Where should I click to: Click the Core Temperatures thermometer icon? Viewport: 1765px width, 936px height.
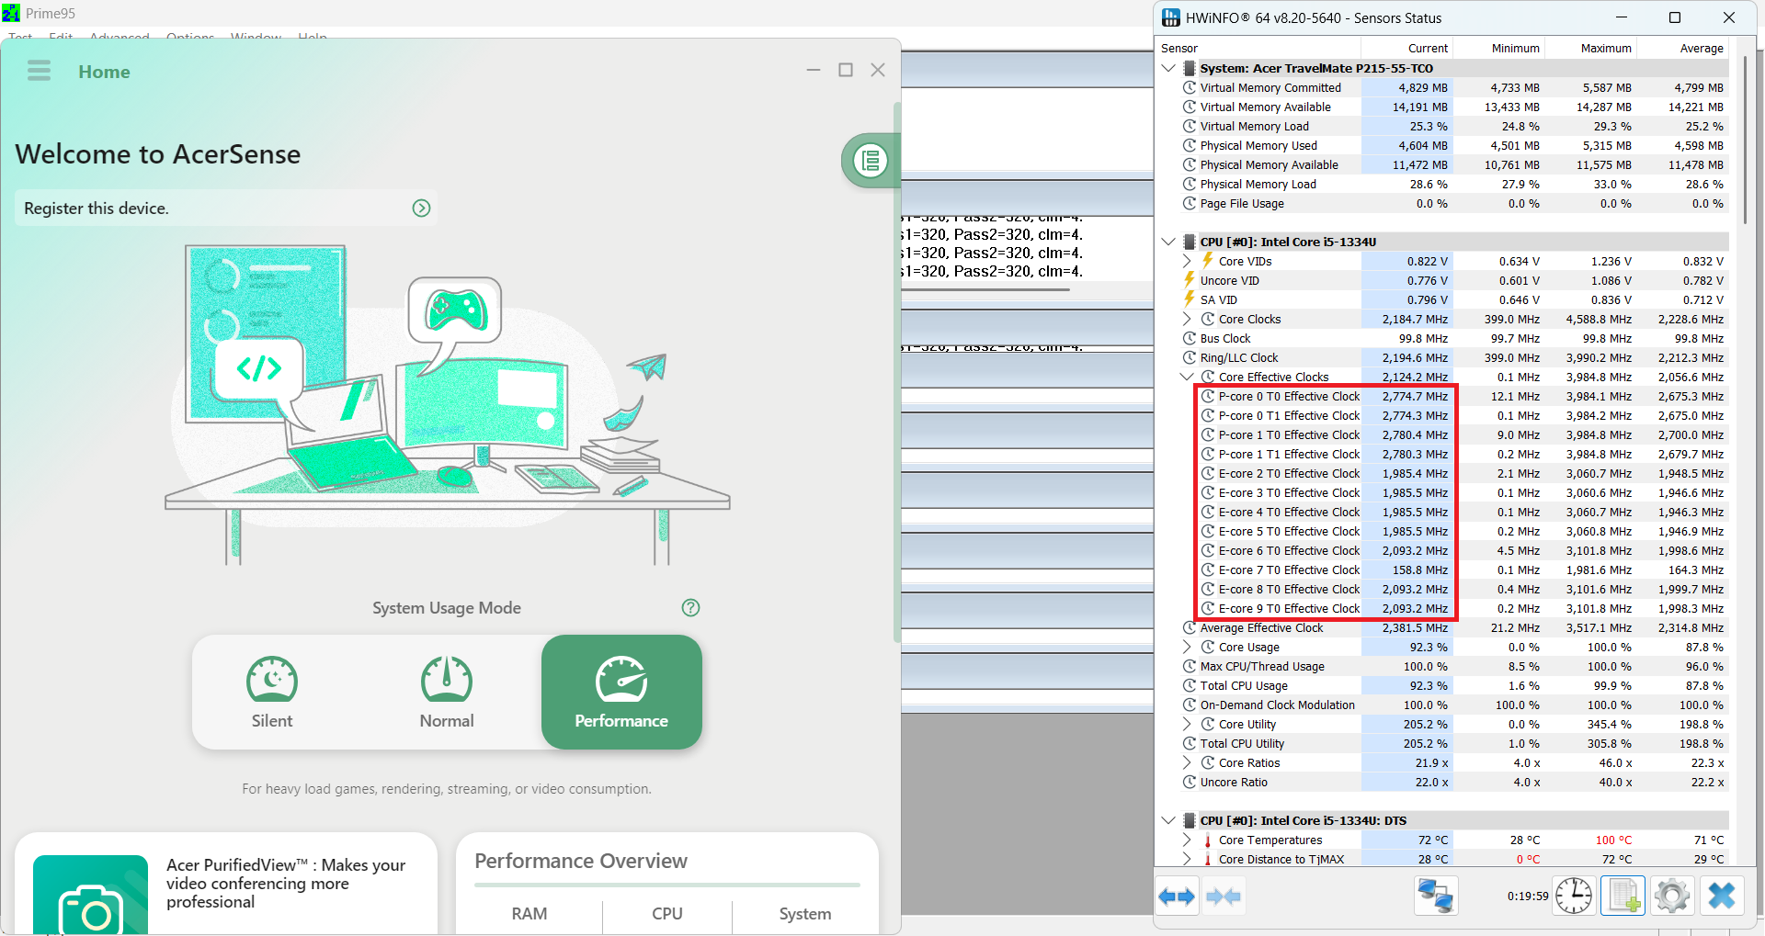click(1208, 840)
